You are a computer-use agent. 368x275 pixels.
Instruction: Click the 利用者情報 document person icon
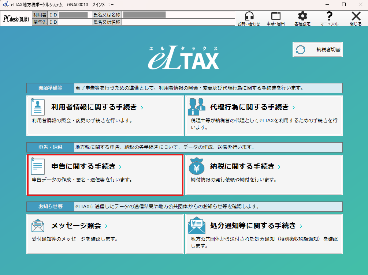click(x=38, y=107)
